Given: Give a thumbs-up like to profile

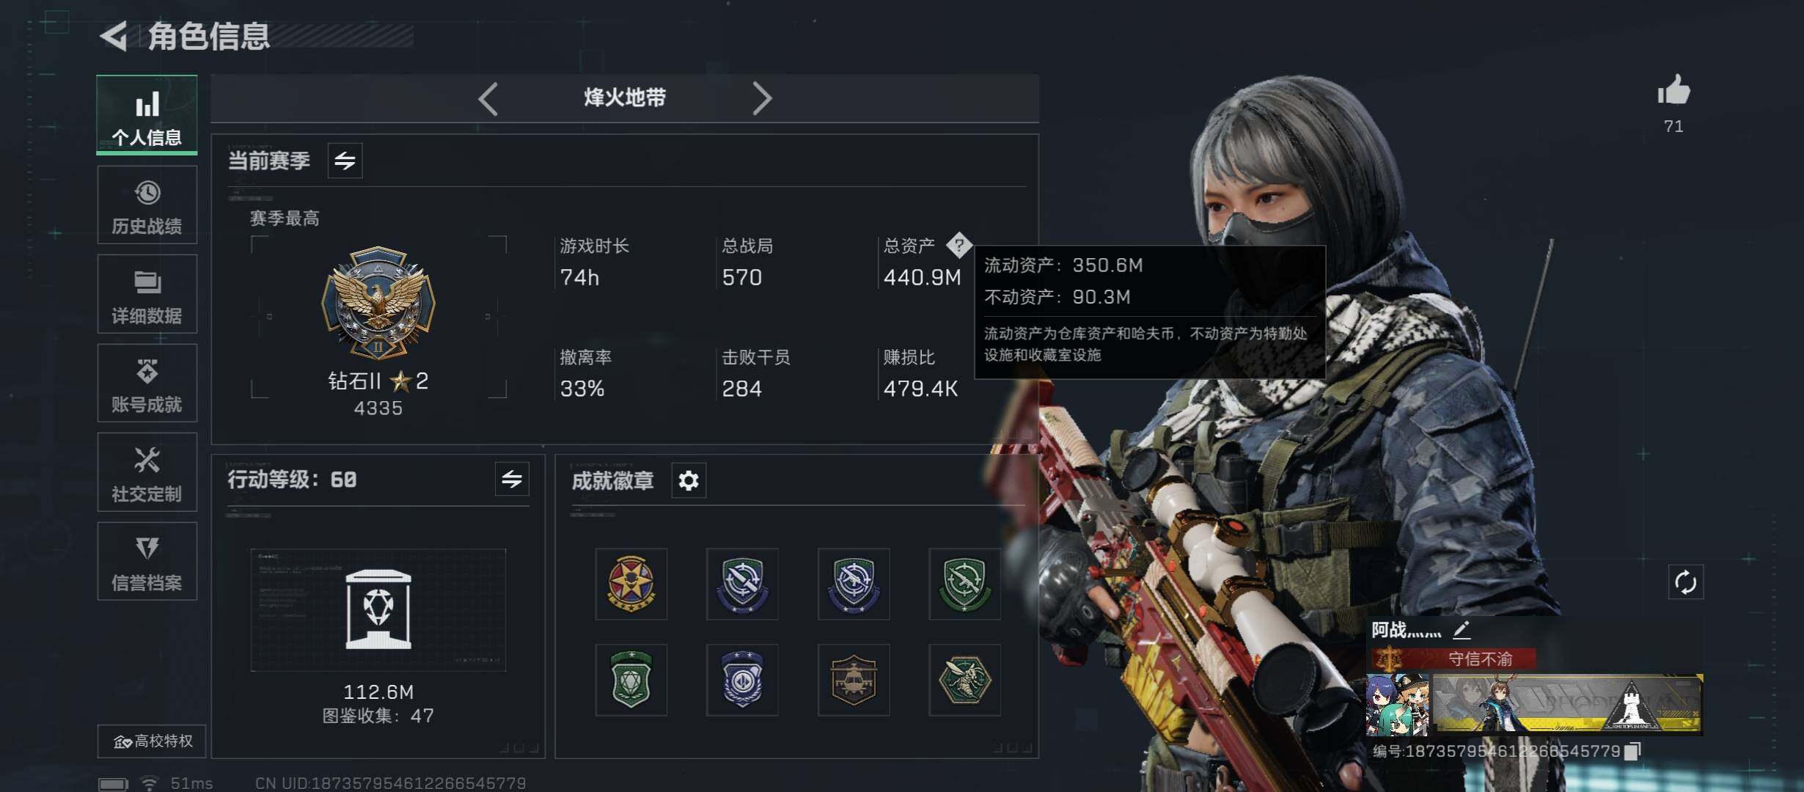Looking at the screenshot, I should tap(1673, 91).
